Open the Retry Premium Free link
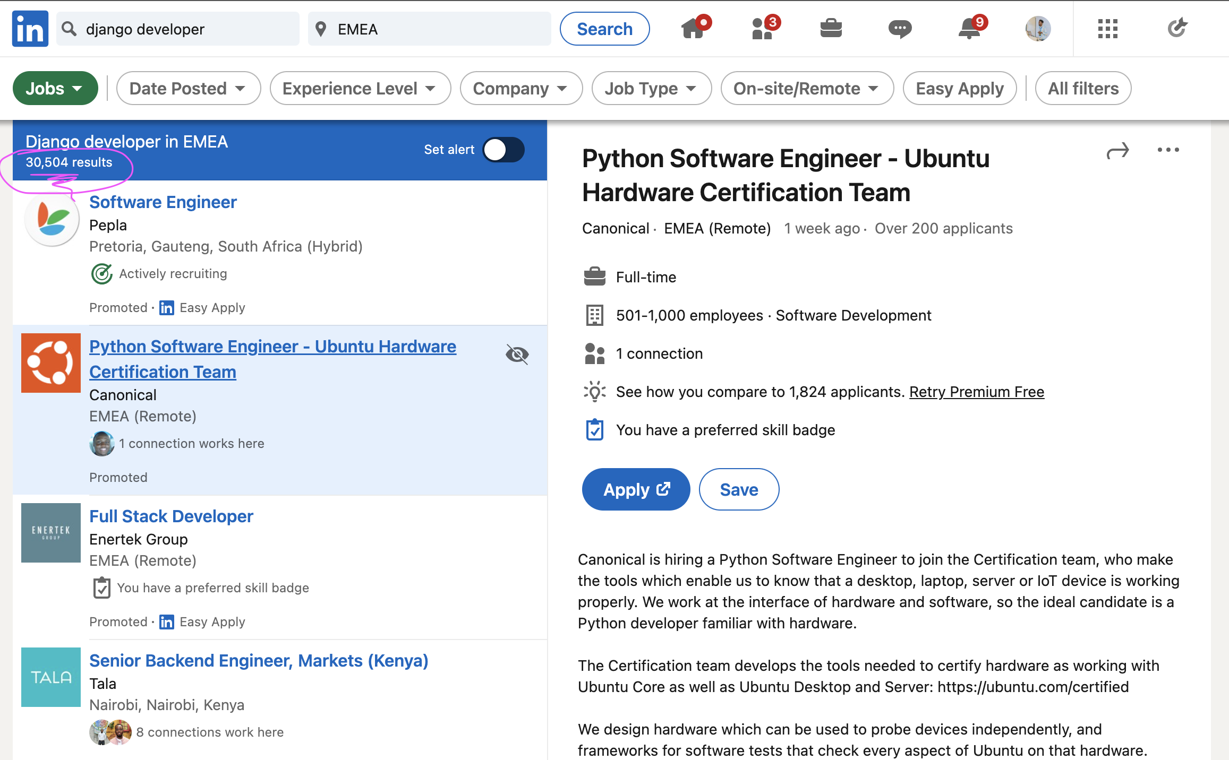Screen dimensions: 1229x760 pyautogui.click(x=976, y=392)
